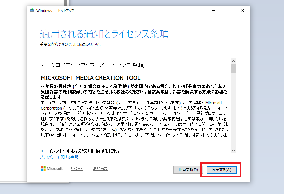Minimize the Windows 11 Setup window

[x=213, y=10]
